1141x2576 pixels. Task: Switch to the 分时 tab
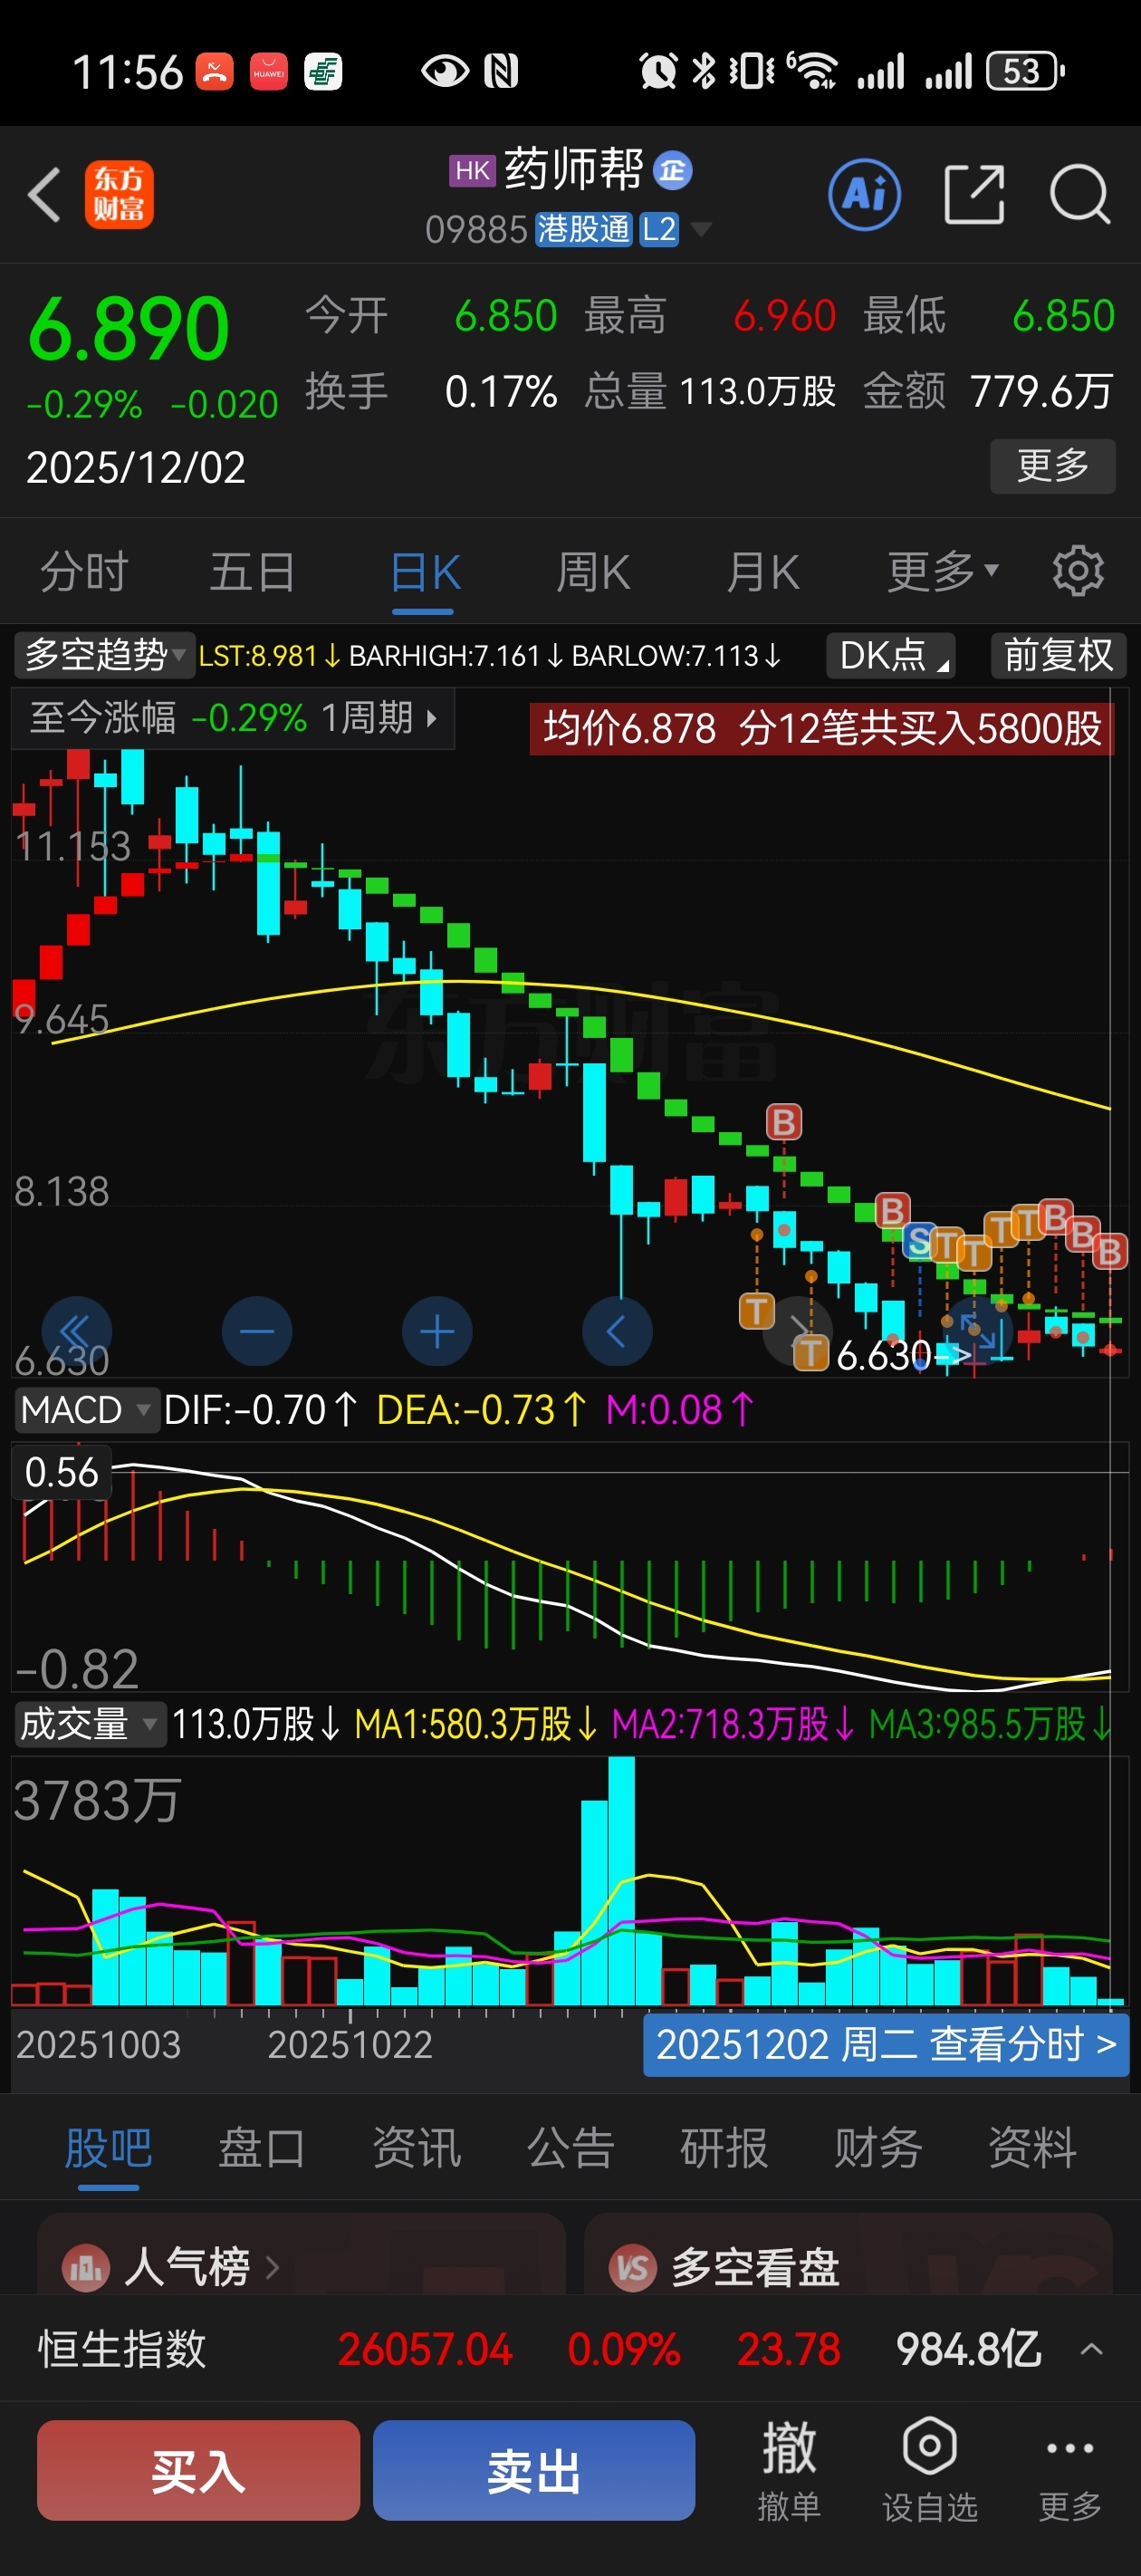pos(84,571)
